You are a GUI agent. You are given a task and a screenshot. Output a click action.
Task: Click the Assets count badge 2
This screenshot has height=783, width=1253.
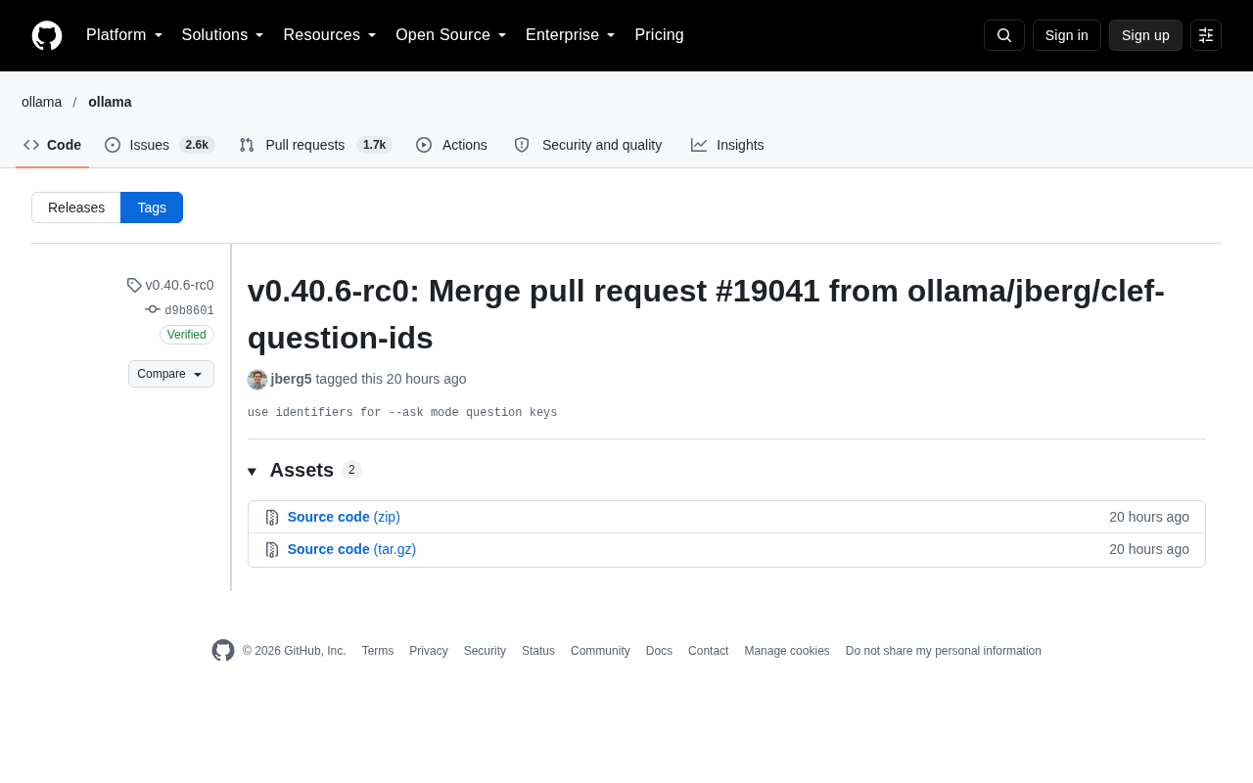point(351,470)
